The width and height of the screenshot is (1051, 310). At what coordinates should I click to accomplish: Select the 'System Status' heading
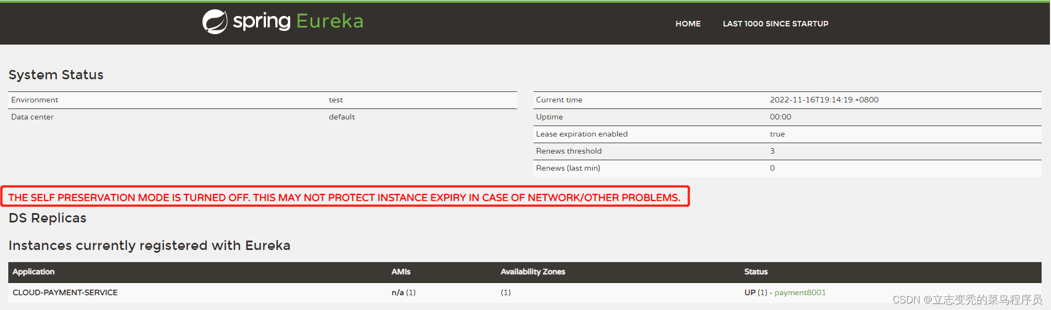(56, 75)
